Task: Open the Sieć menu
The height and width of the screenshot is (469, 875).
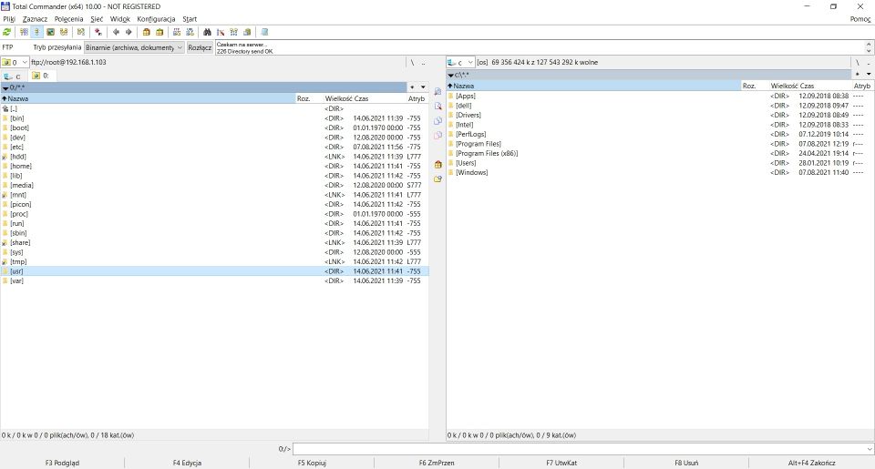Action: pos(97,19)
